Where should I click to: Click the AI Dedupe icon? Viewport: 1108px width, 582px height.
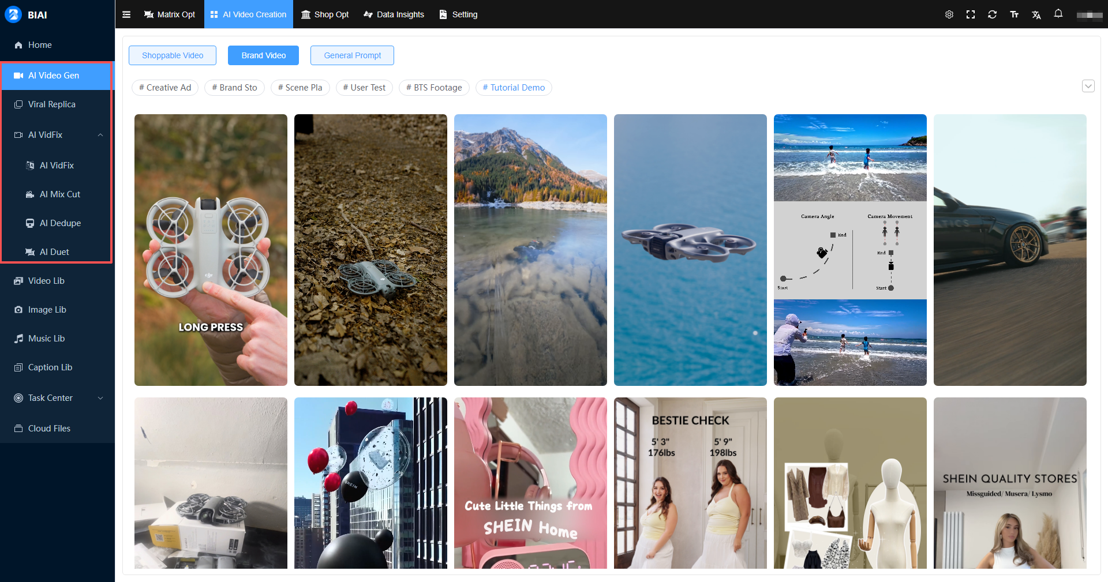point(30,223)
